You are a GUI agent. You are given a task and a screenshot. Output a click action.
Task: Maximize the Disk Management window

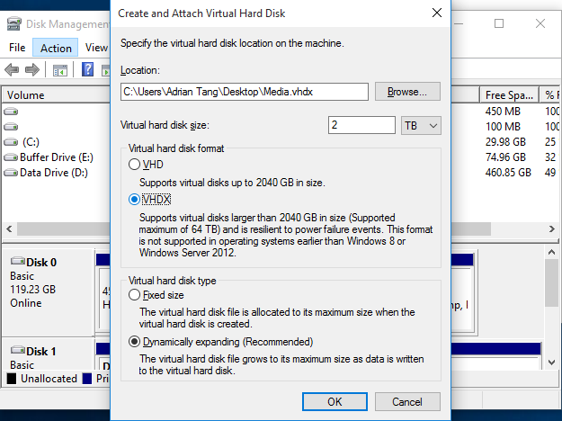pos(499,23)
